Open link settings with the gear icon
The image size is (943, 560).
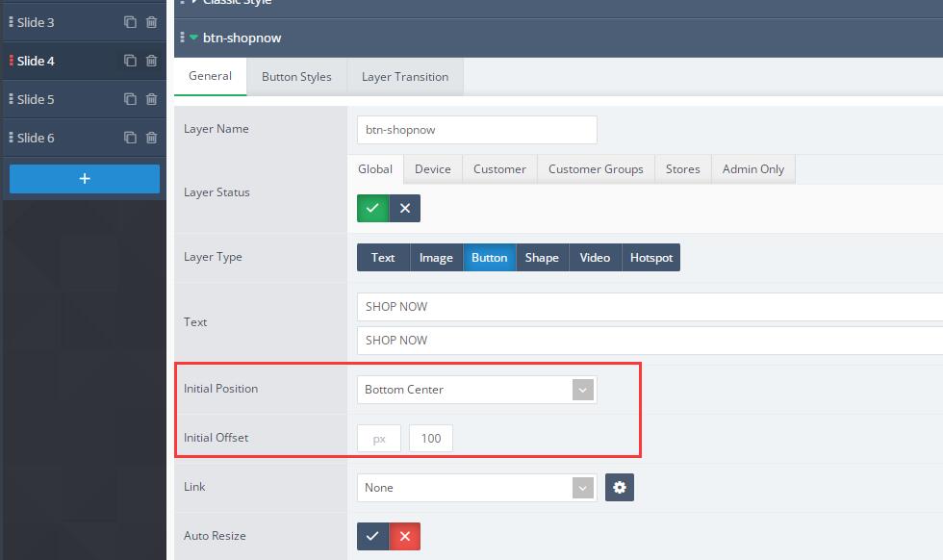pos(620,487)
